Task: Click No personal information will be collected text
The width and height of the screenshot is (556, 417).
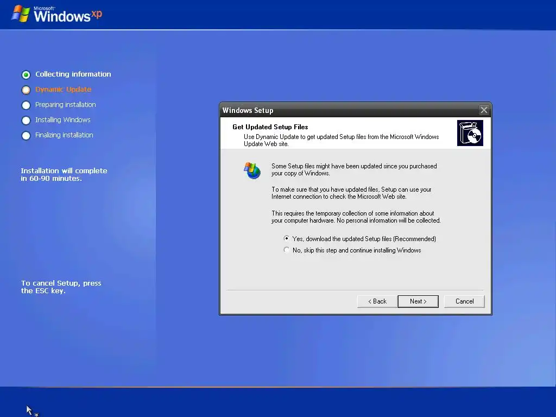Action: point(388,220)
